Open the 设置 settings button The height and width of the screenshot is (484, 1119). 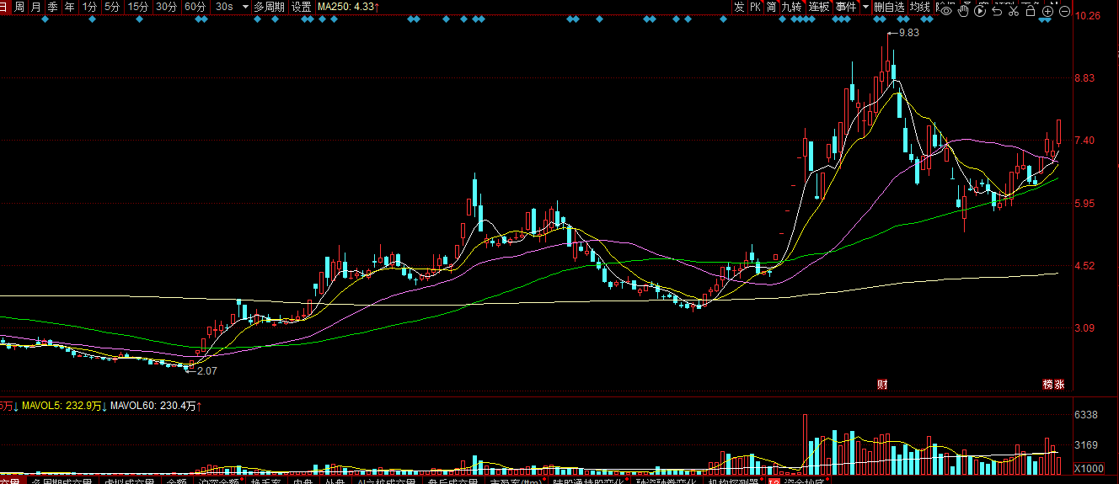coord(302,7)
